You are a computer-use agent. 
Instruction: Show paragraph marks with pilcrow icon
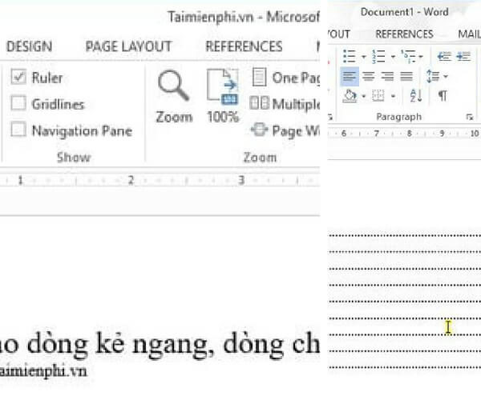coord(442,96)
